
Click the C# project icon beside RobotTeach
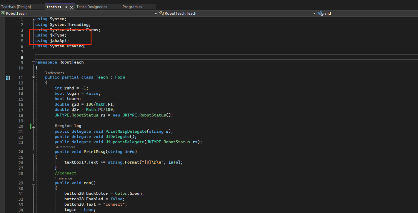pos(3,13)
